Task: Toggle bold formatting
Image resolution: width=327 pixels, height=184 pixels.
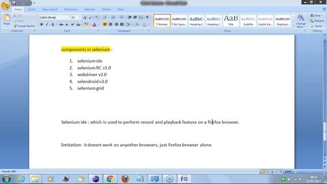Action: coord(41,25)
